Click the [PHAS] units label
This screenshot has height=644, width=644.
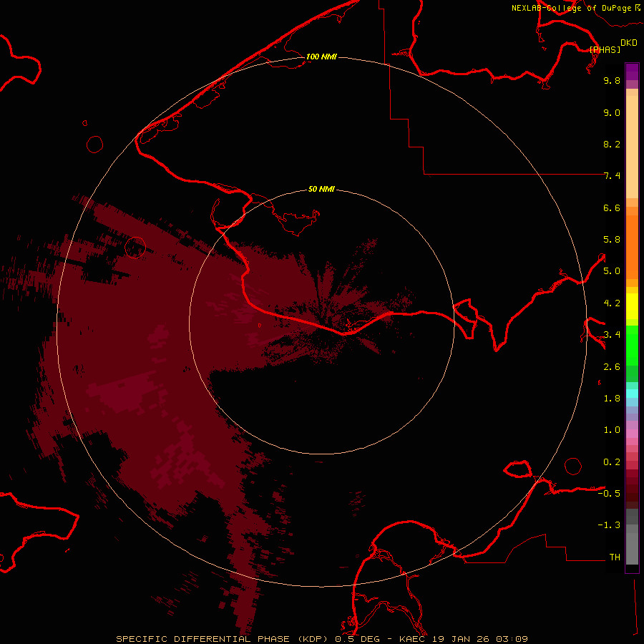point(605,50)
